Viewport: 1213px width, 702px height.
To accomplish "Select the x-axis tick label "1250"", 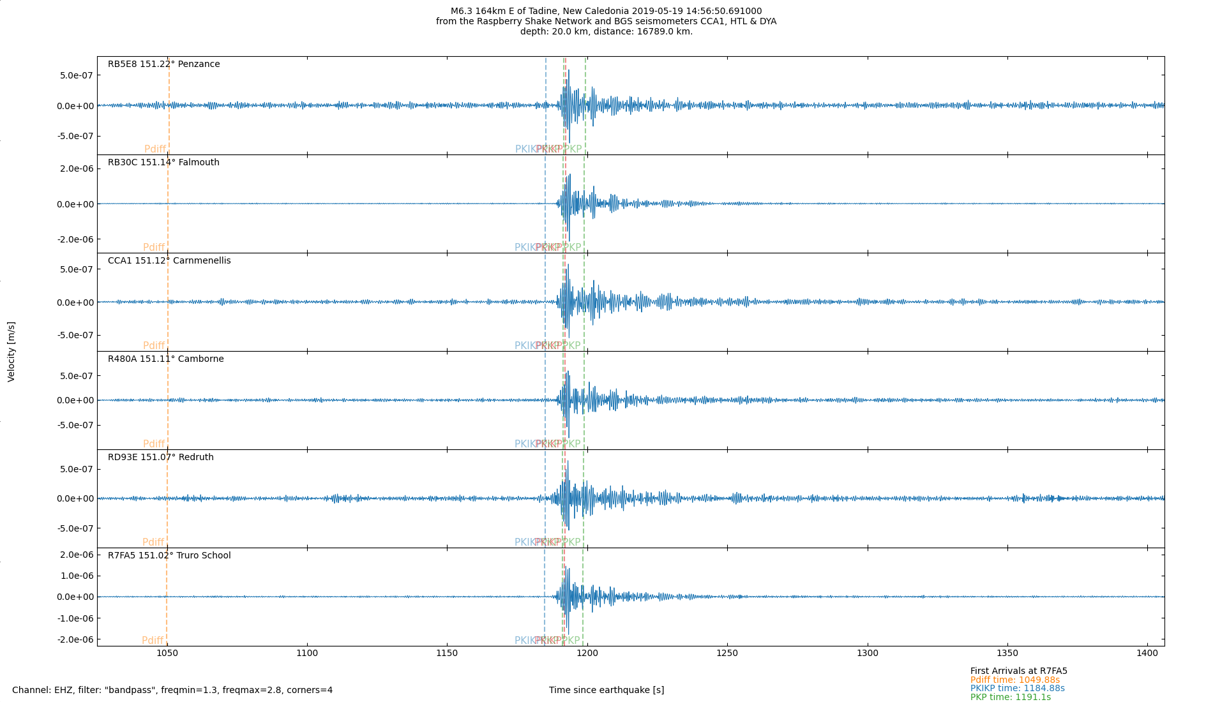I will point(727,653).
